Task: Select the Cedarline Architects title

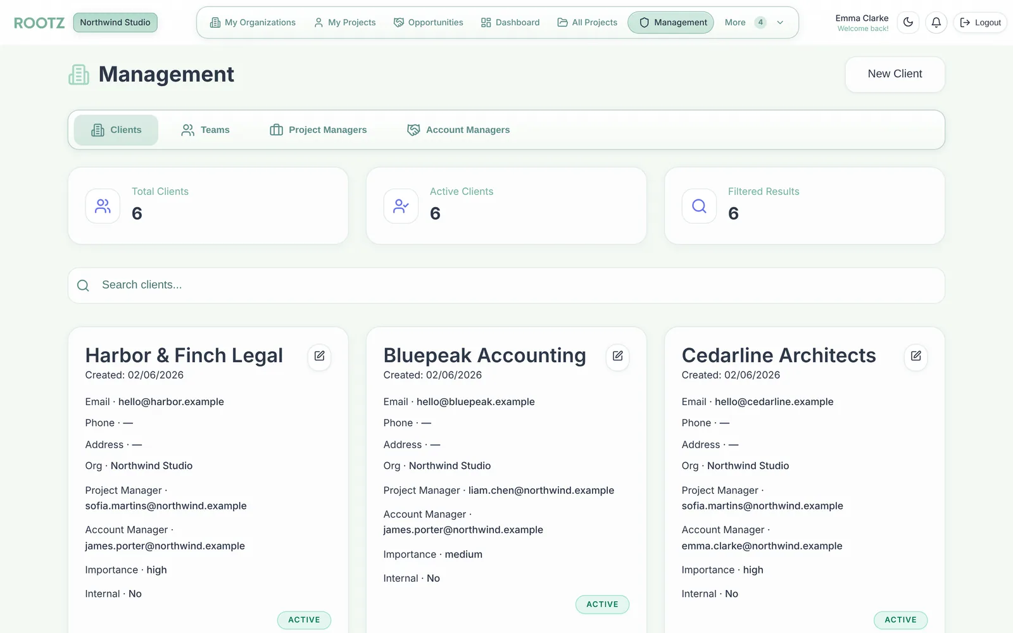Action: [779, 355]
